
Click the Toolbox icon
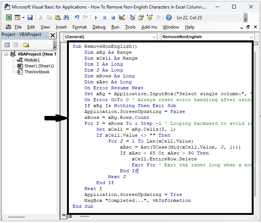tap(158, 17)
